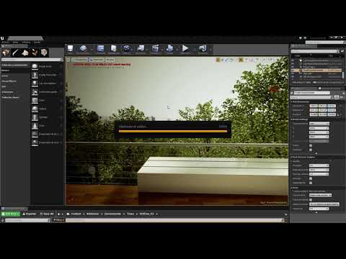Click the Content Browser asset search field
This screenshot has width=346, height=259.
click(x=175, y=220)
